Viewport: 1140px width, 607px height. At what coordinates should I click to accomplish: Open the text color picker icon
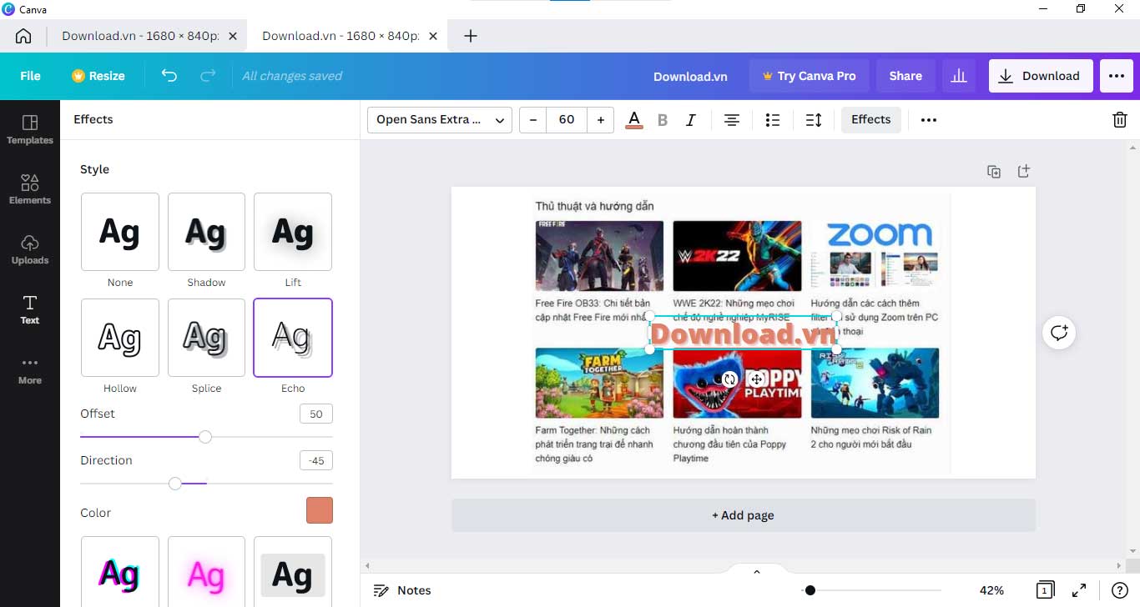634,120
